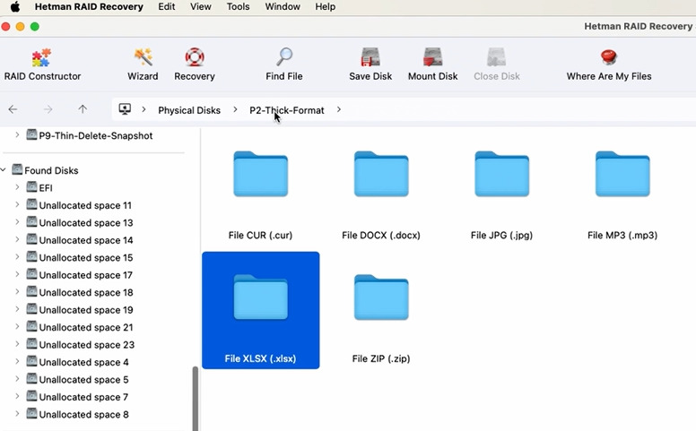
Task: Click the greyed Close Disk icon
Action: pyautogui.click(x=496, y=56)
